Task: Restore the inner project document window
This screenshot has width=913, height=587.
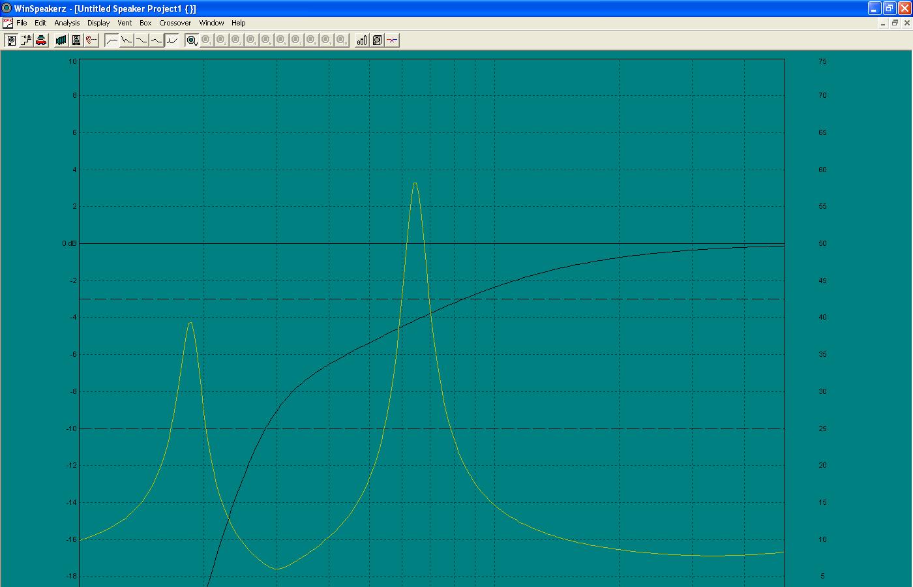Action: [x=895, y=23]
